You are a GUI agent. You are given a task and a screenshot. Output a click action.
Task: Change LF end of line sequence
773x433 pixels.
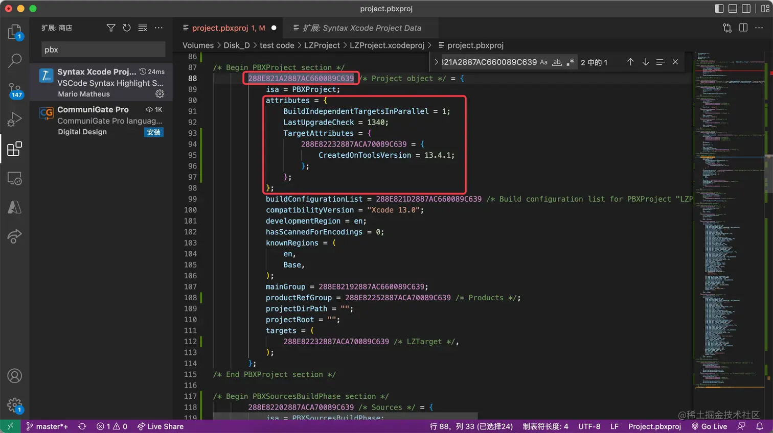click(615, 426)
